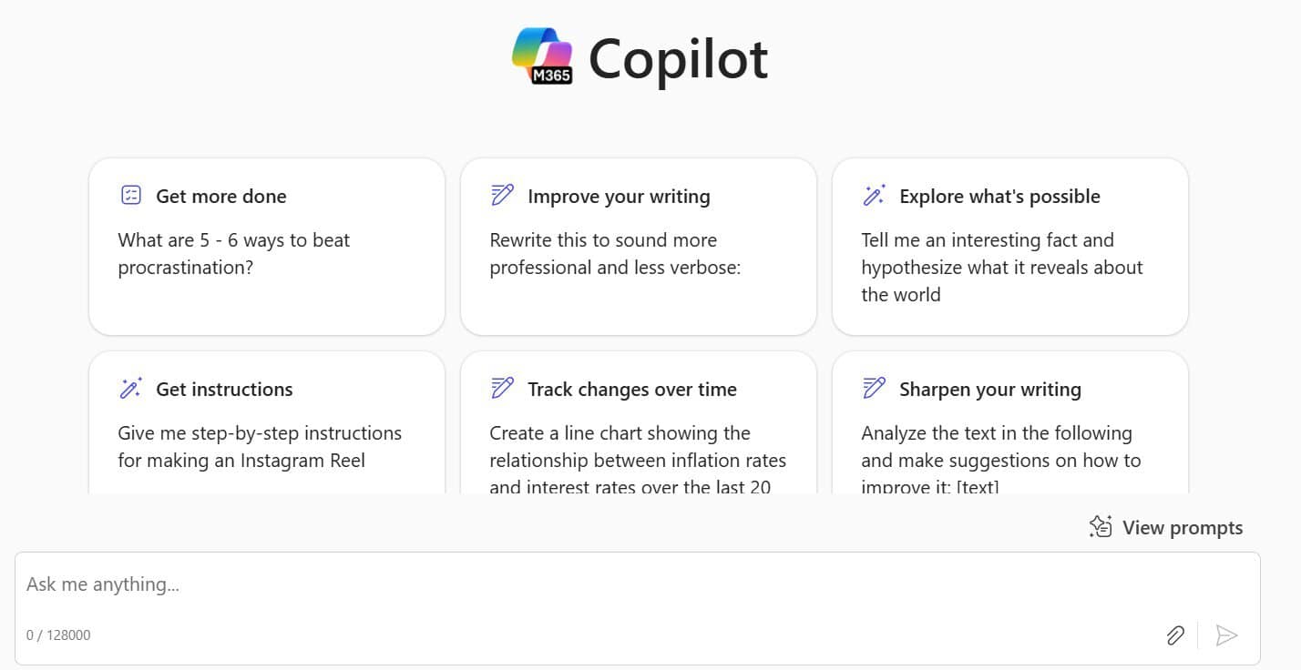Click the 0 / 128000 character counter
This screenshot has width=1301, height=670.
[57, 634]
